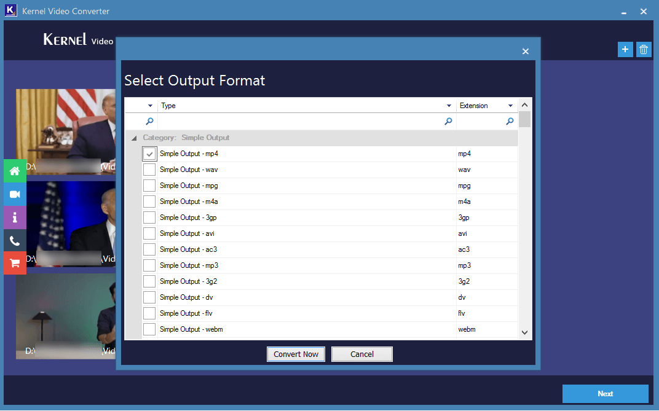This screenshot has width=659, height=411.
Task: Click search icon in Type filter row
Action: (448, 121)
